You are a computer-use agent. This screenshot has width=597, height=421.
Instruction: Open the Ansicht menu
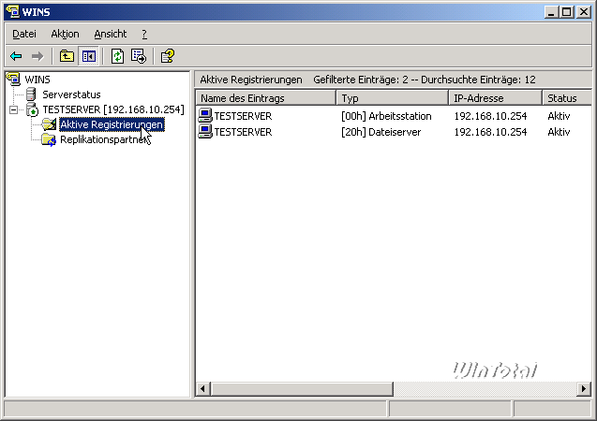tap(110, 34)
